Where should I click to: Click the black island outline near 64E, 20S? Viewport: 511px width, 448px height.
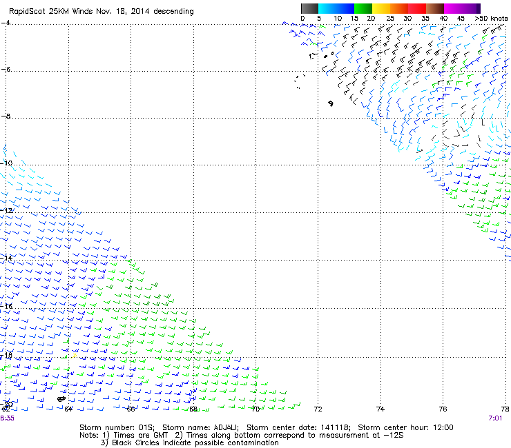61,399
